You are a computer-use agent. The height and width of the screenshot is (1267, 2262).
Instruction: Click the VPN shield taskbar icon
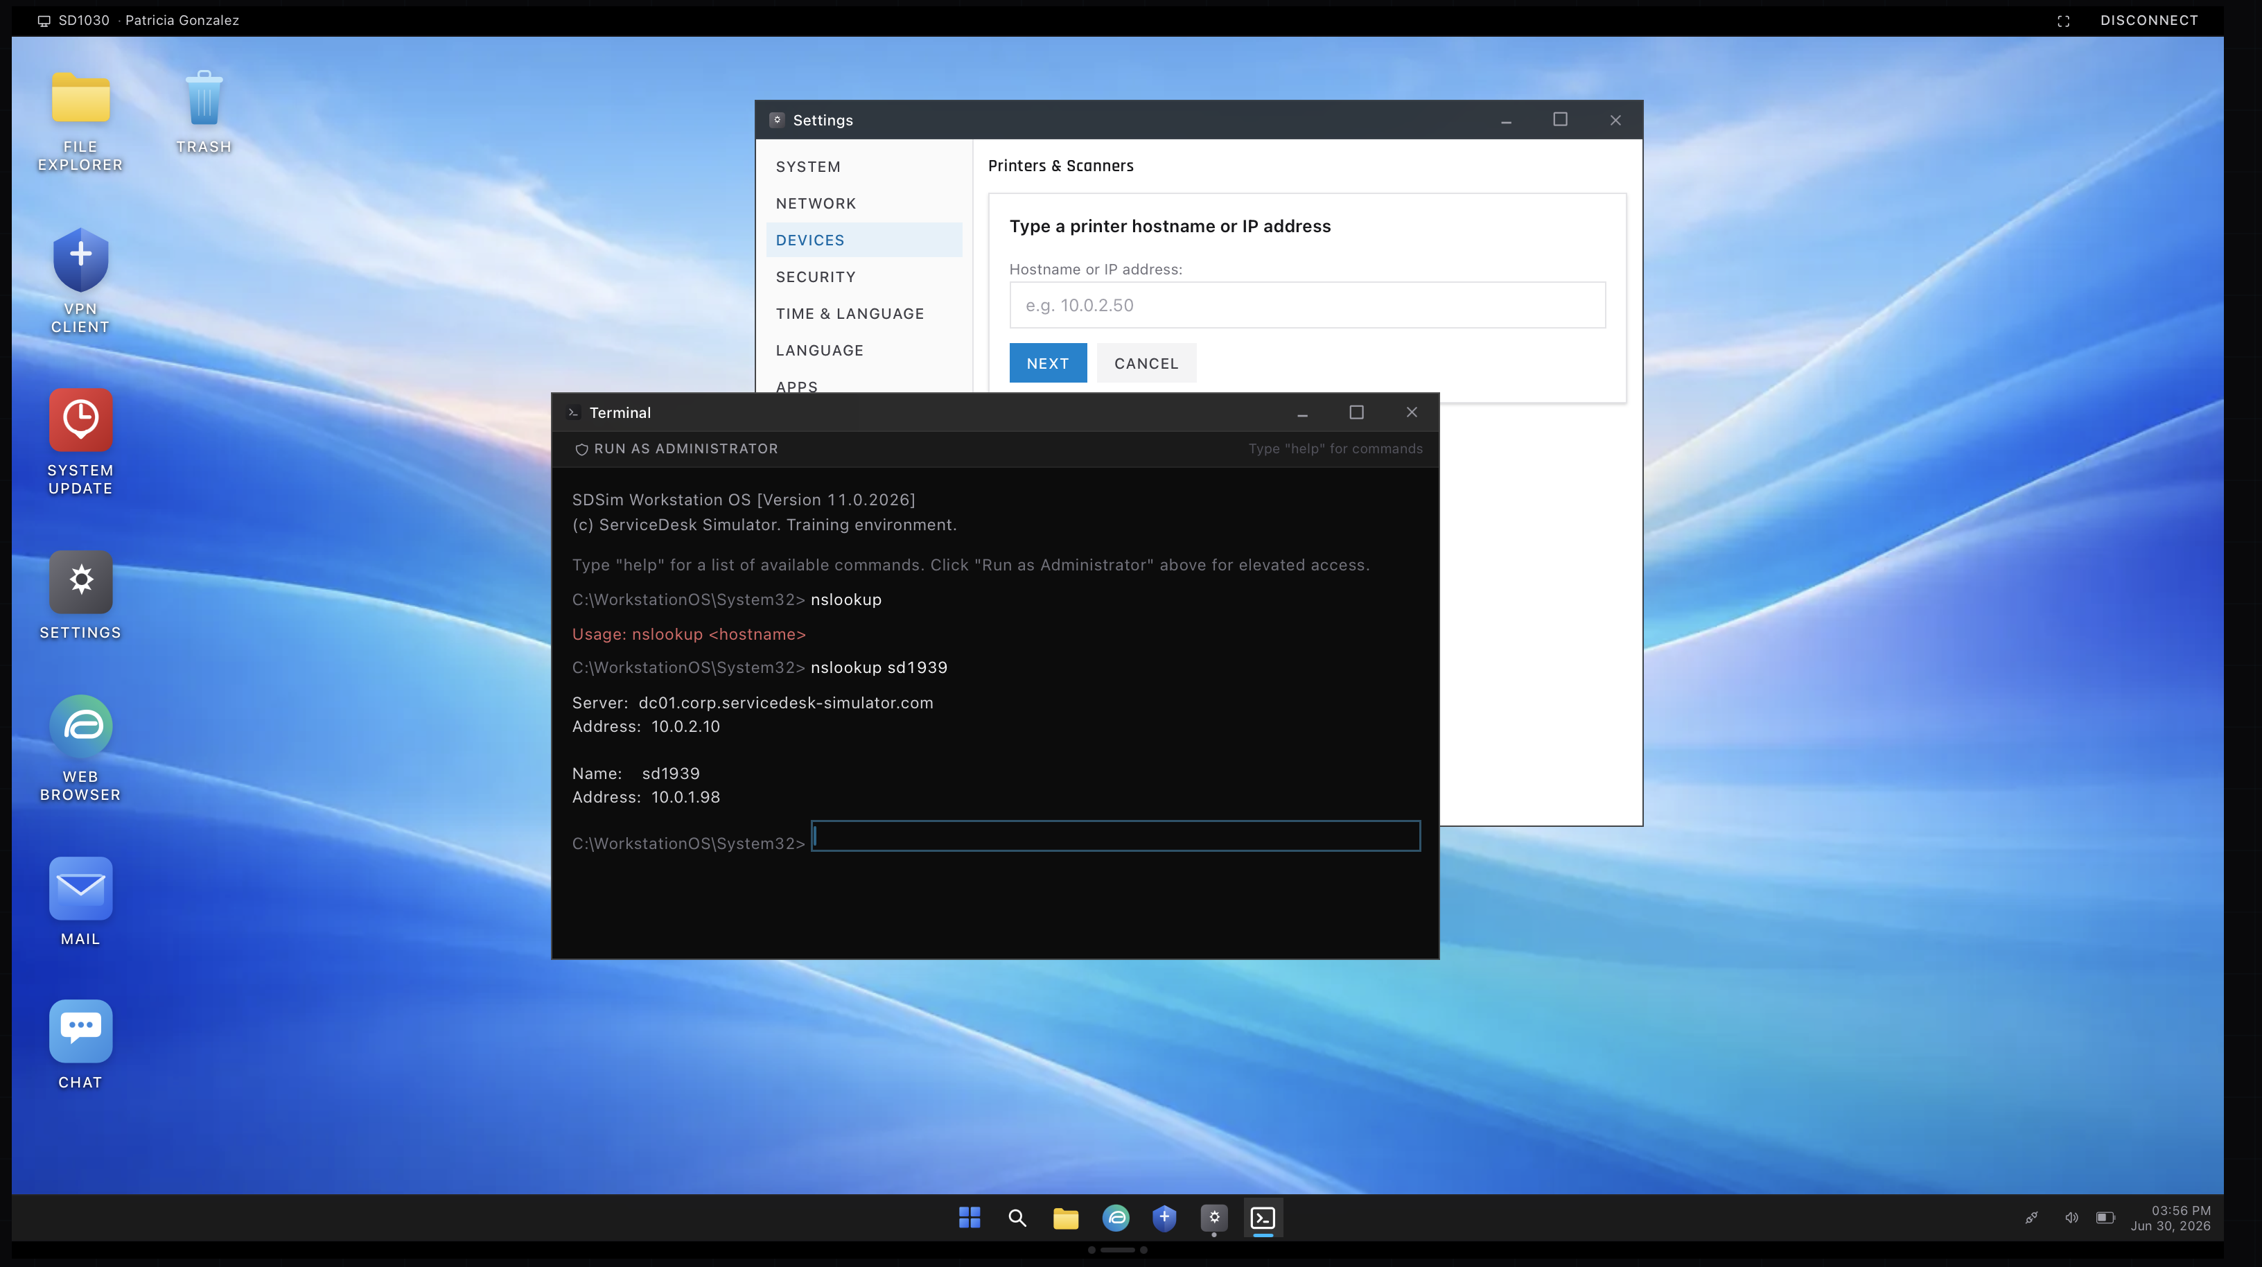click(1164, 1217)
